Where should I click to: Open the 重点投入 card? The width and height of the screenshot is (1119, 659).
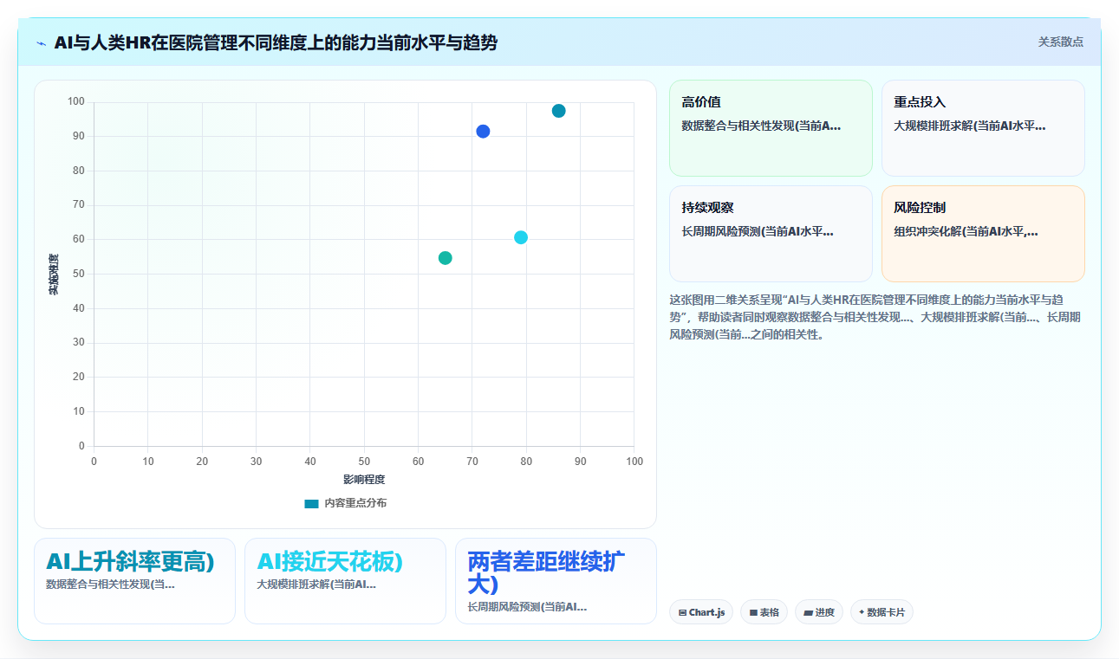983,128
